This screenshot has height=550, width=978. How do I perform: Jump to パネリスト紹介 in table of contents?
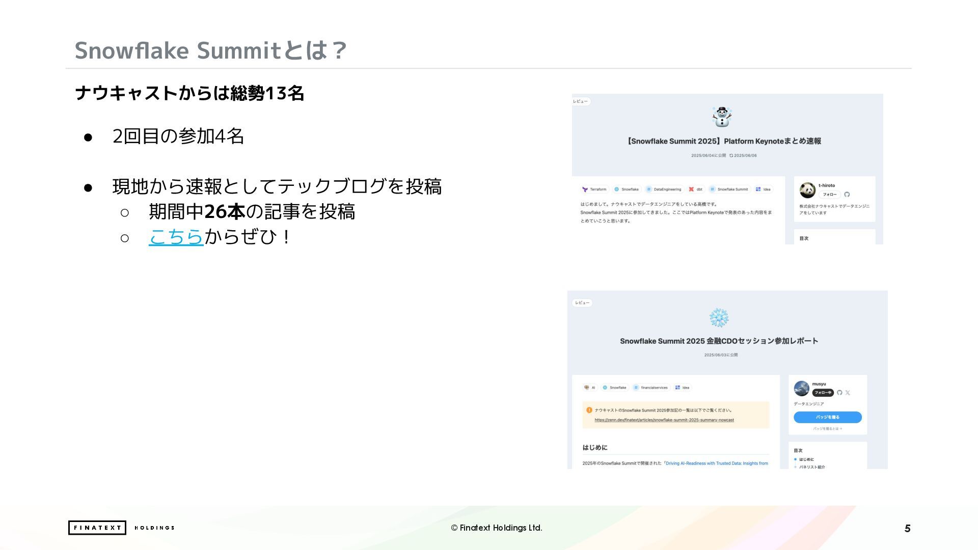click(x=812, y=467)
